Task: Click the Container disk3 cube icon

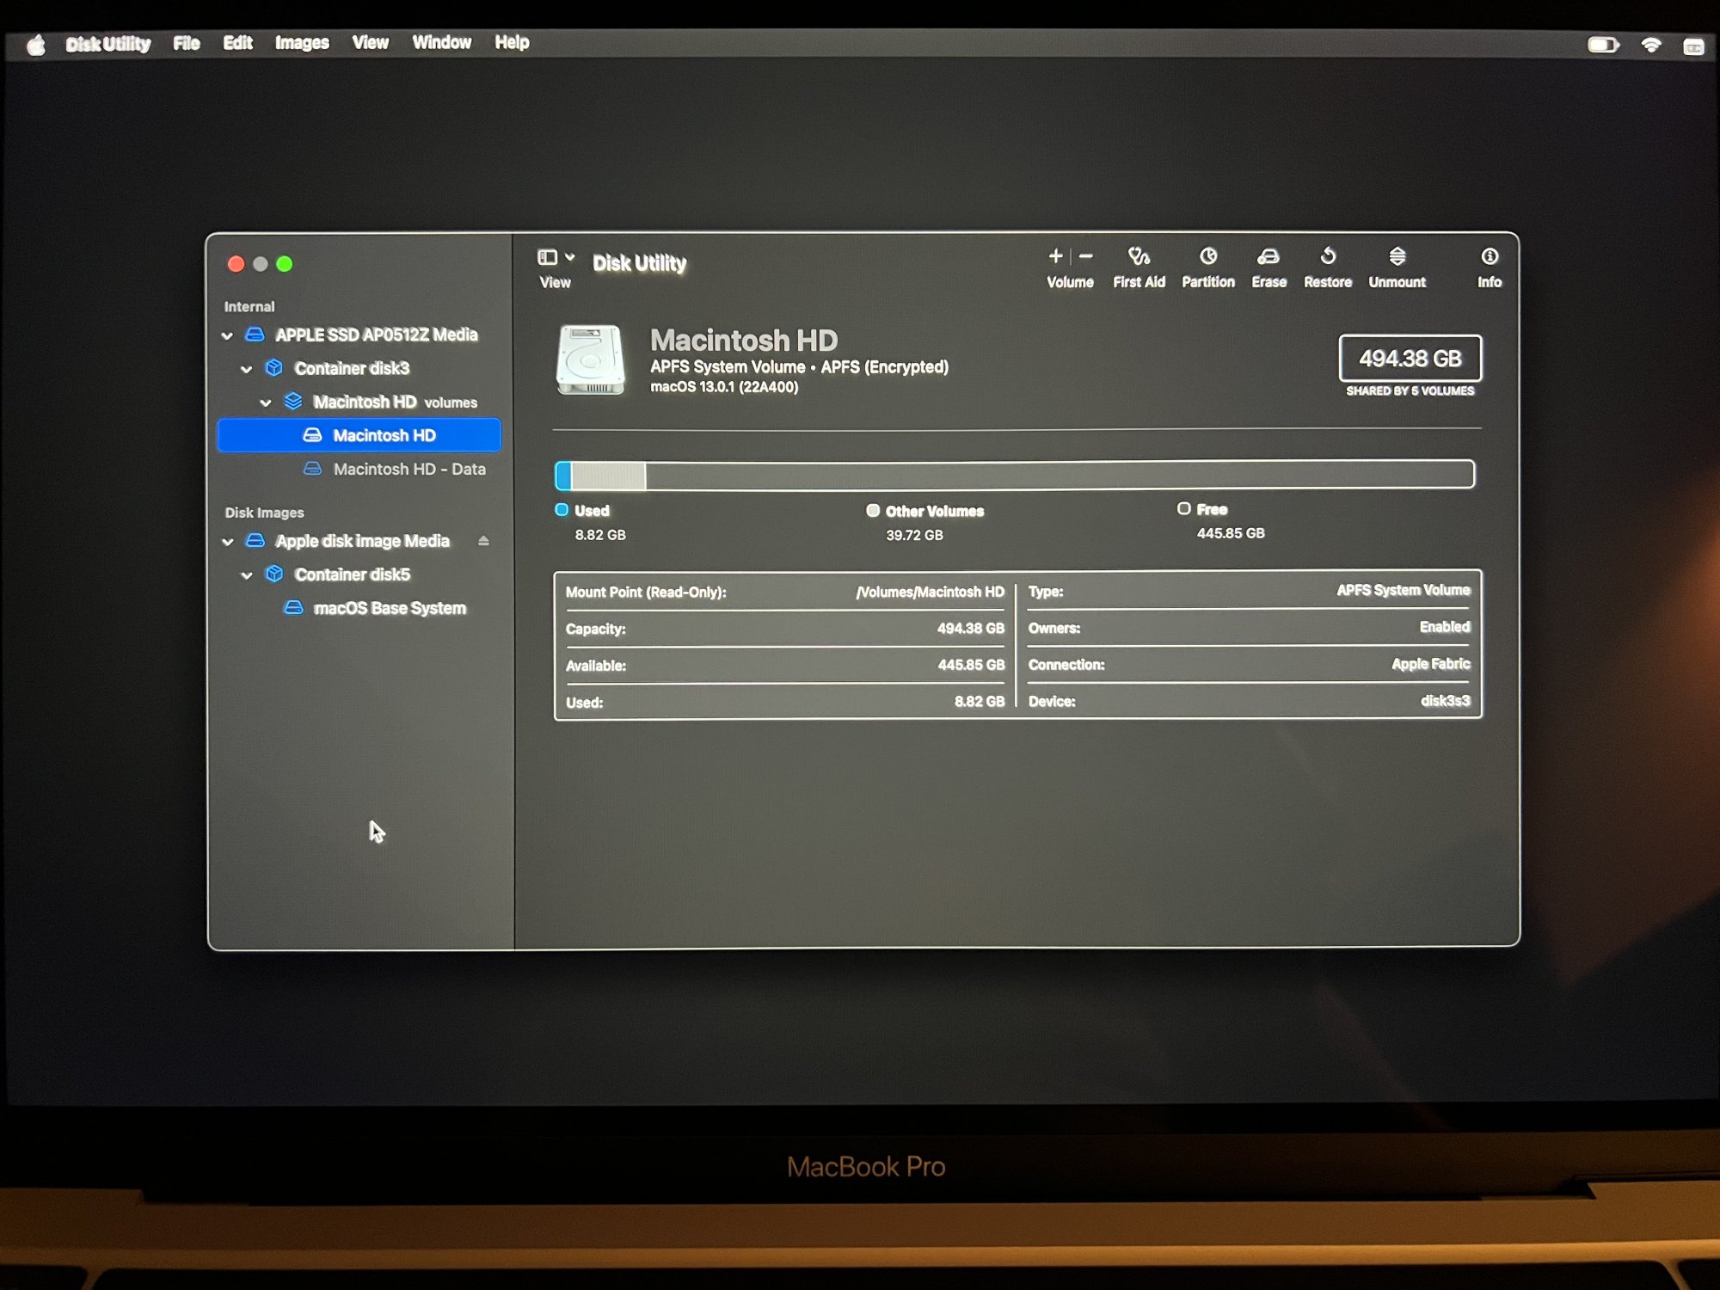Action: pyautogui.click(x=274, y=368)
